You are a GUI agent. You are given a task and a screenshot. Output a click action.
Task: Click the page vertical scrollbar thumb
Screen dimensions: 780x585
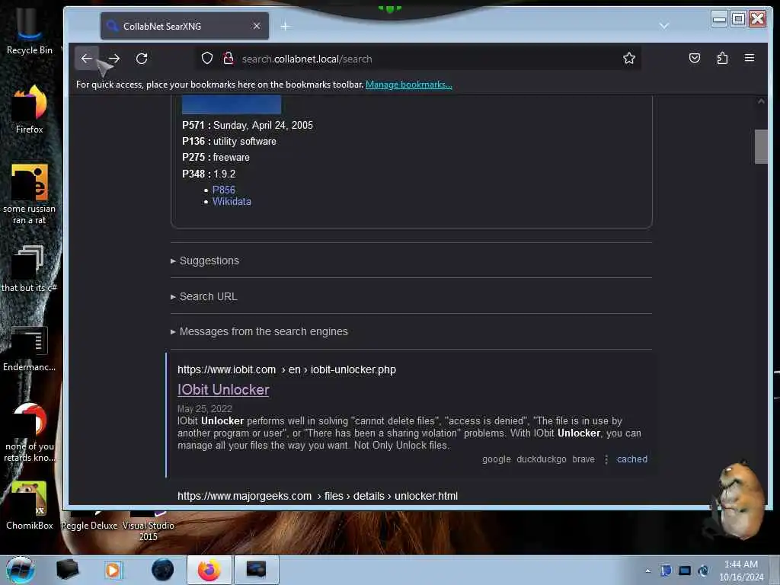[x=761, y=146]
